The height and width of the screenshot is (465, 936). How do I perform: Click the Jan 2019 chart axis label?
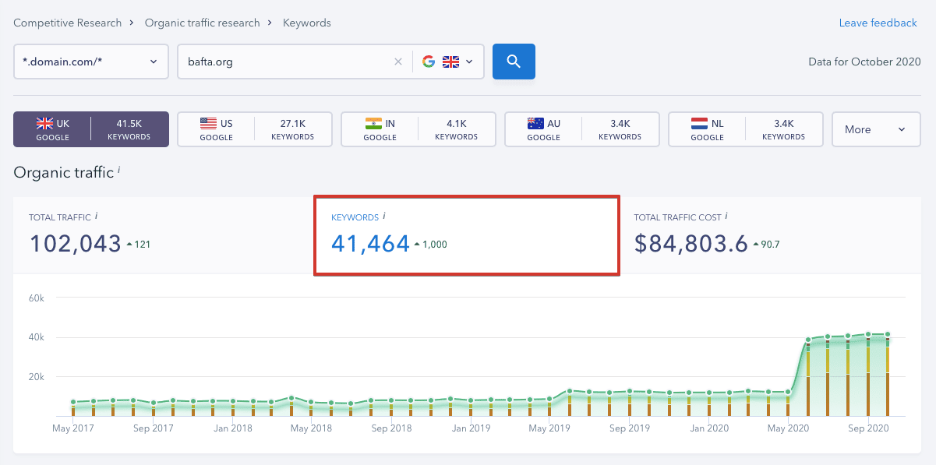tap(470, 428)
